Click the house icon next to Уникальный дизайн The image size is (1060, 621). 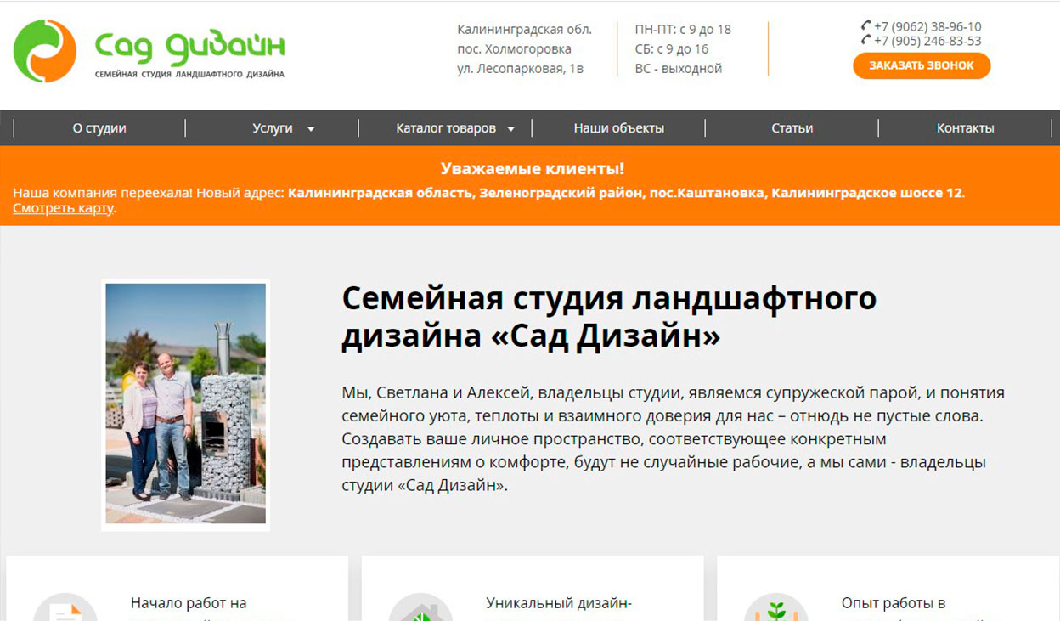tap(420, 607)
